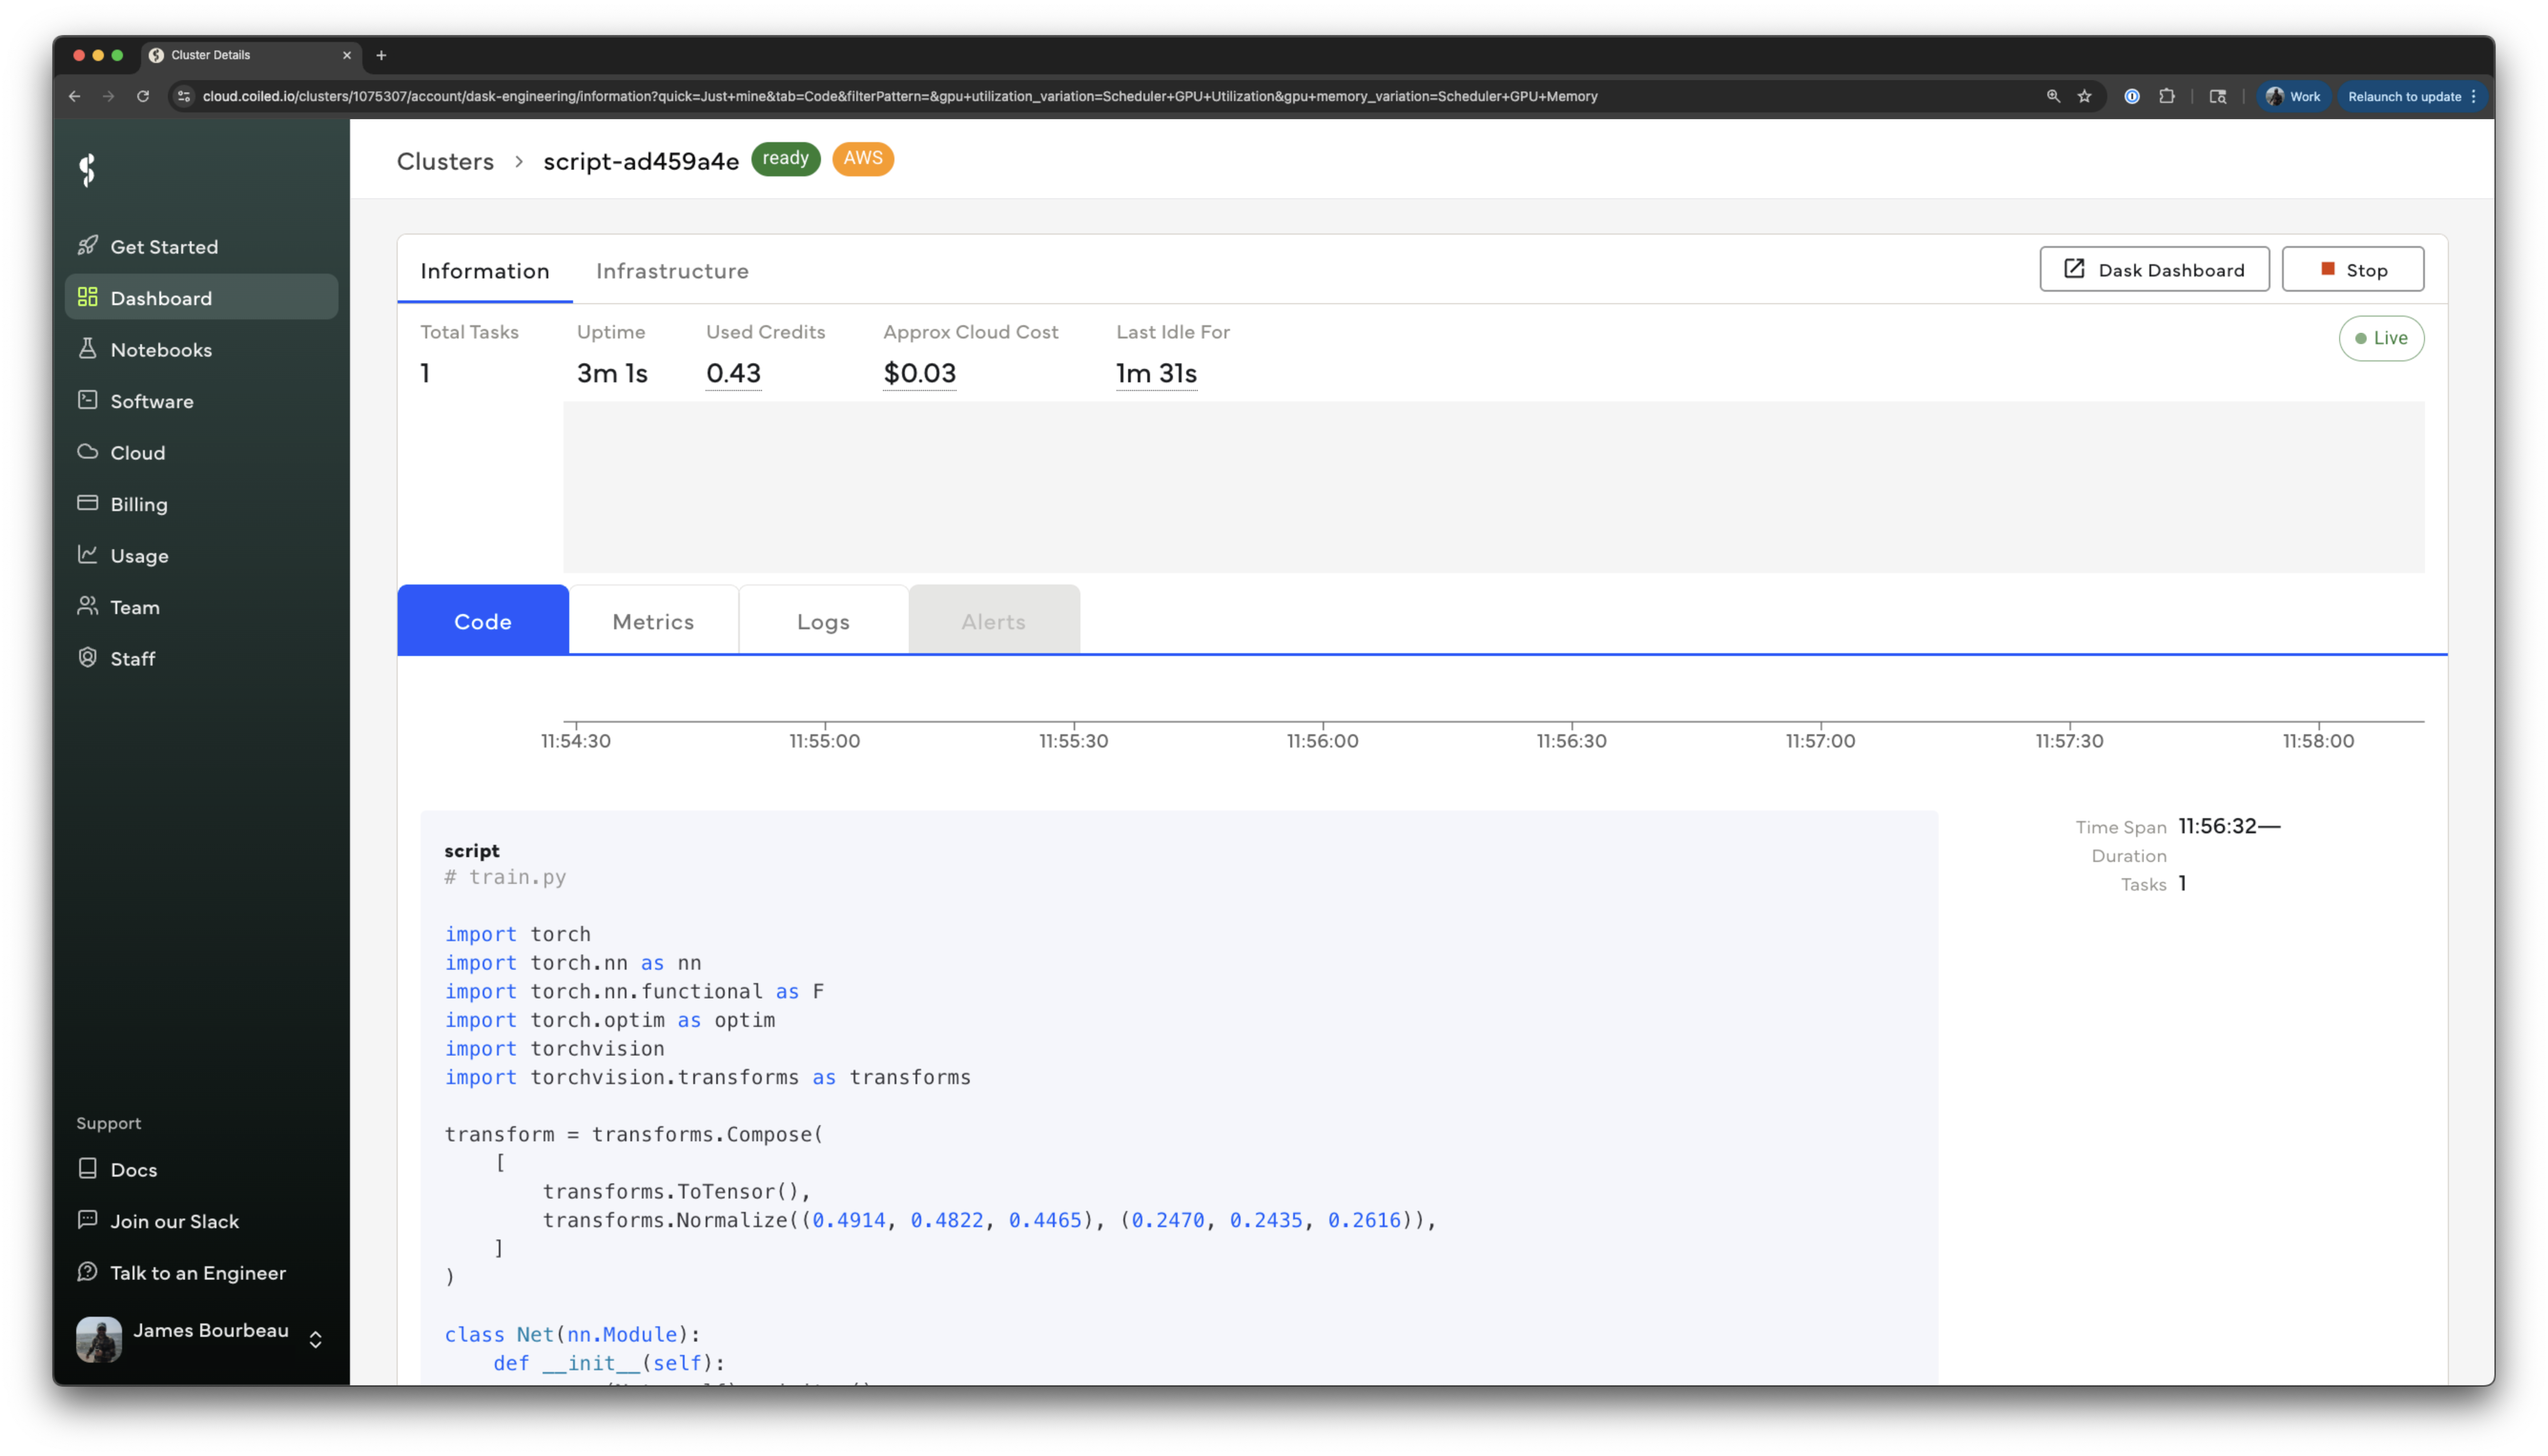This screenshot has width=2548, height=1456.
Task: Open the Usage page
Action: pos(201,555)
